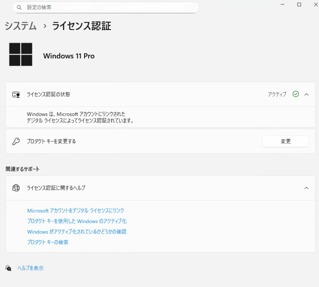The height and width of the screenshot is (287, 319).
Task: Go back to システム breadcrumb
Action: [x=21, y=26]
